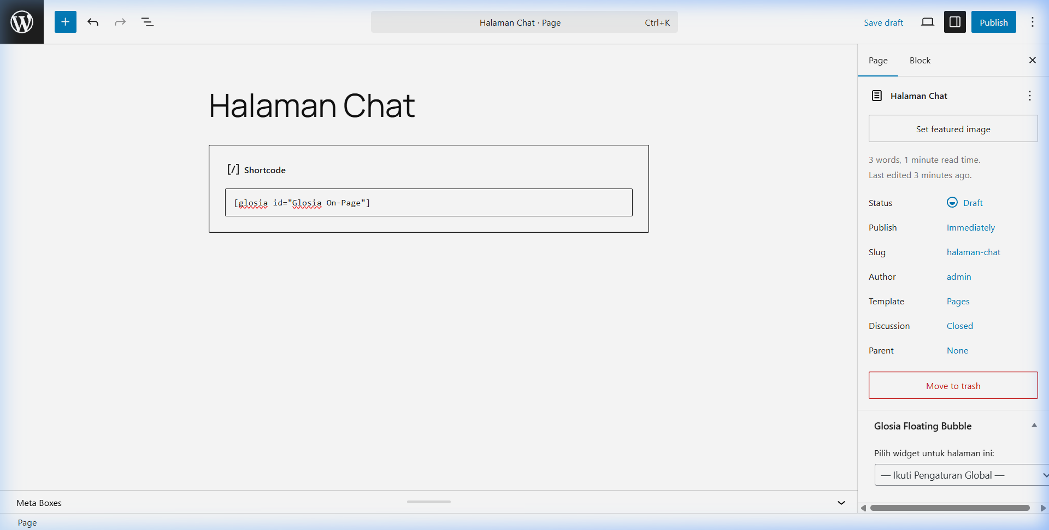Open the document overview list
1049x530 pixels.
(x=148, y=22)
